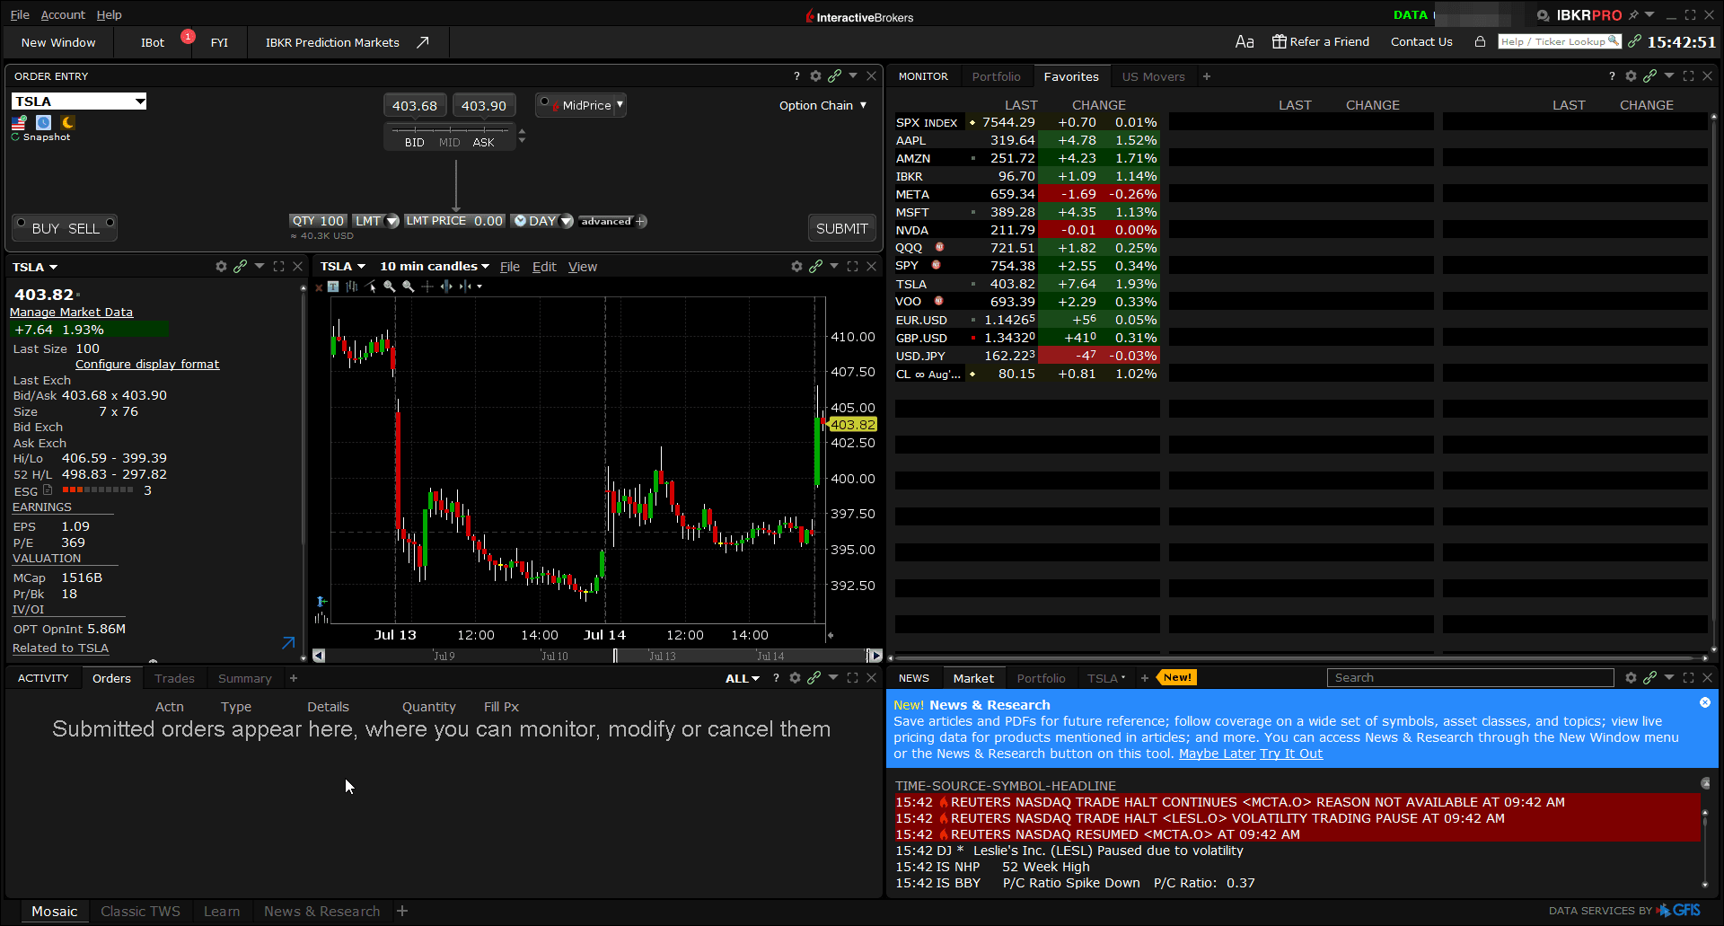
Task: Click the lock icon in top toolbar
Action: pos(1480,41)
